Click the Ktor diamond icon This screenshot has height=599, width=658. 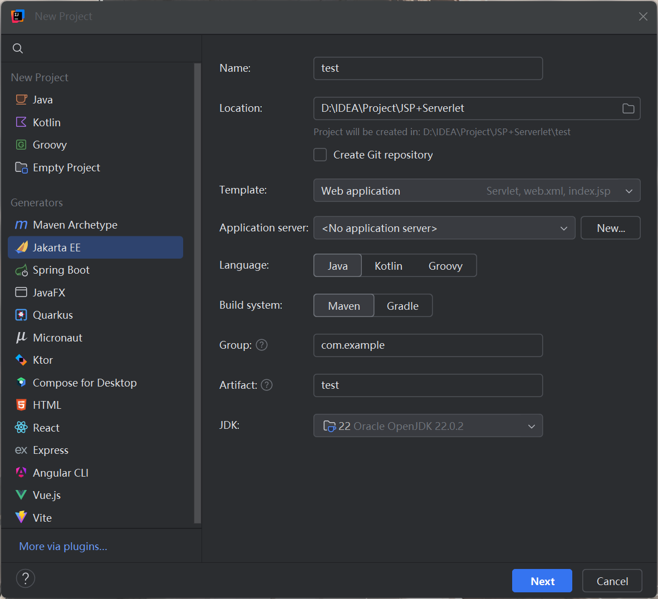coord(21,360)
